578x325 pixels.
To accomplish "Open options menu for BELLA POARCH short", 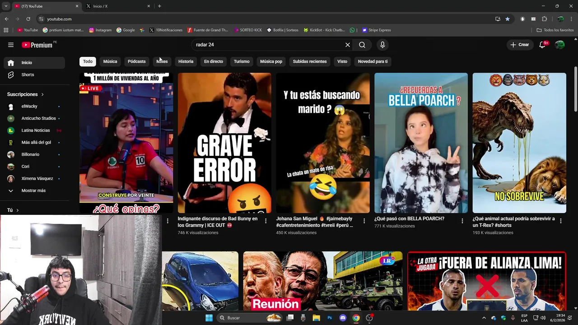I will tap(462, 221).
